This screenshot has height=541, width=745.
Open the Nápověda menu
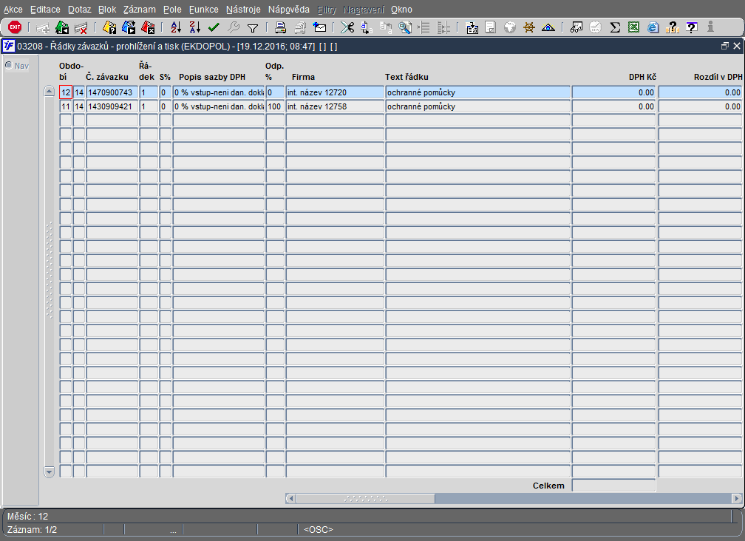[x=288, y=10]
